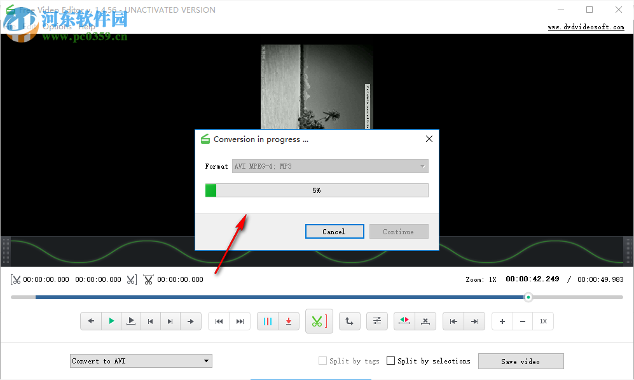634x380 pixels.
Task: Click the red download markers icon
Action: pyautogui.click(x=288, y=321)
